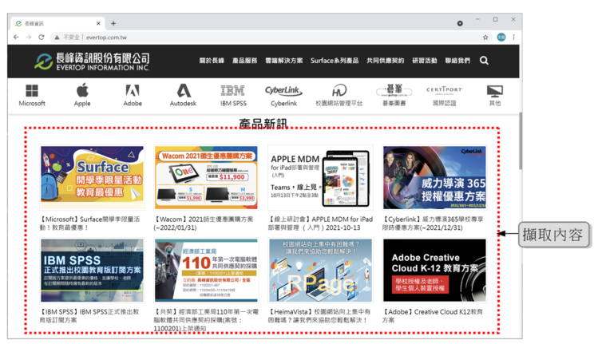602x344 pixels.
Task: Click the monitor icon for 其他
Action: pos(494,91)
